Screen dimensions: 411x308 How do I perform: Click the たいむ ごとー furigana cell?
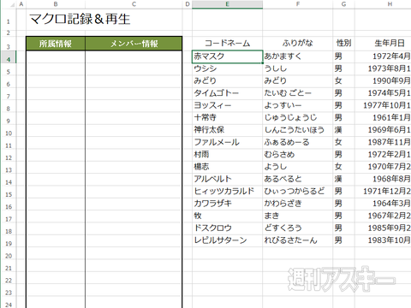click(x=298, y=93)
